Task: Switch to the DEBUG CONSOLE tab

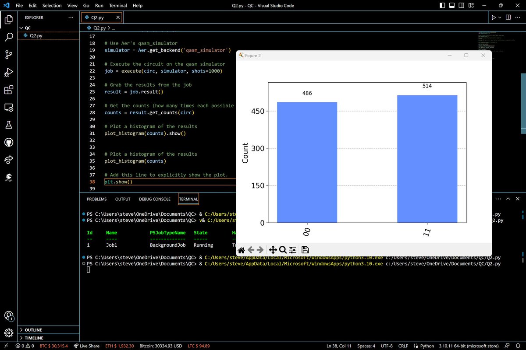Action: 155,199
